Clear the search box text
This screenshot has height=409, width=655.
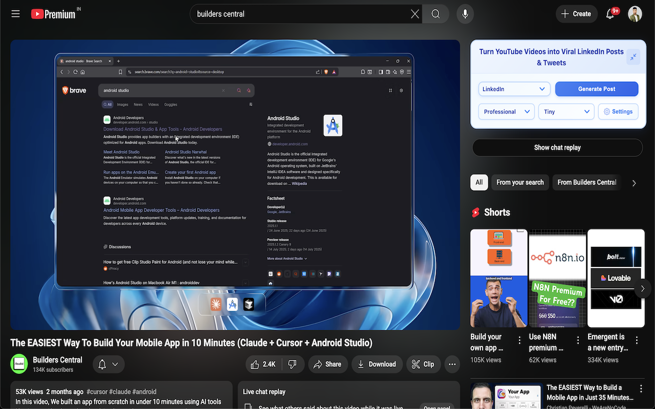coord(414,14)
